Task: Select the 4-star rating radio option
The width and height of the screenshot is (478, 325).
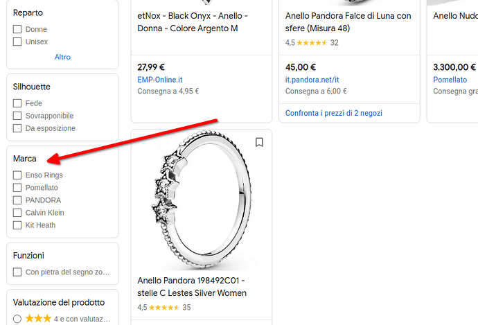Action: tap(17, 319)
